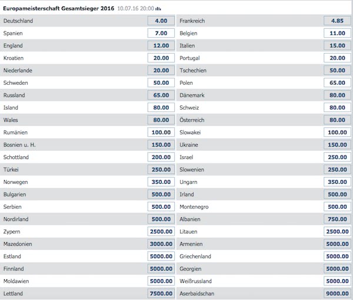The image size is (353, 300).
Task: Select Portugal odds 20.00
Action: tap(337, 58)
